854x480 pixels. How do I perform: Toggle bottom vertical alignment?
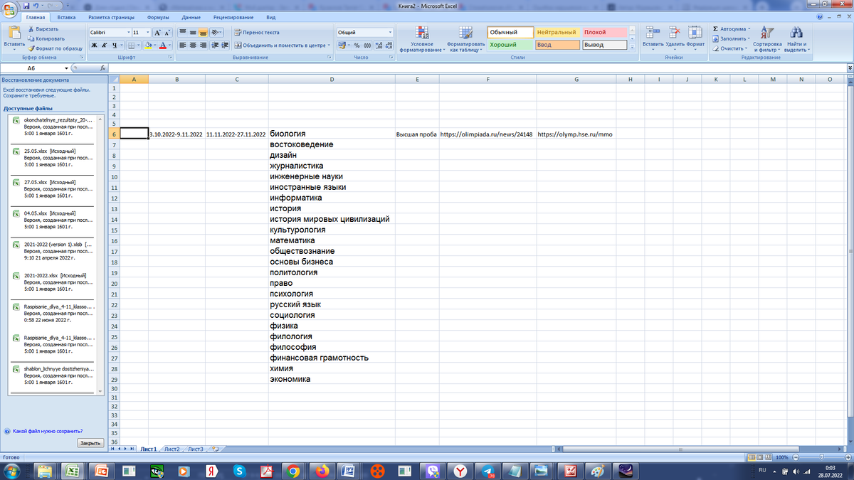(203, 32)
